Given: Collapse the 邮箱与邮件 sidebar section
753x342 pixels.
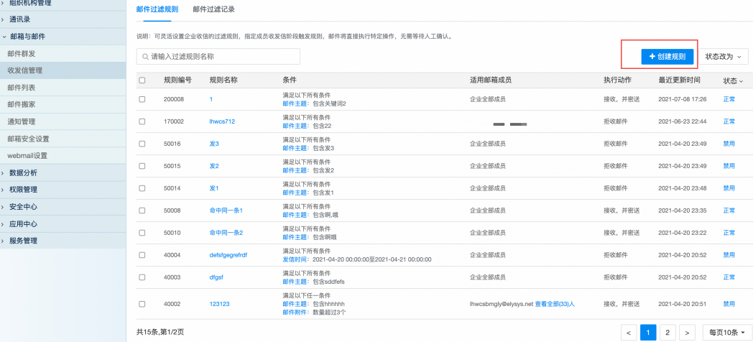Looking at the screenshot, I should click(x=63, y=37).
